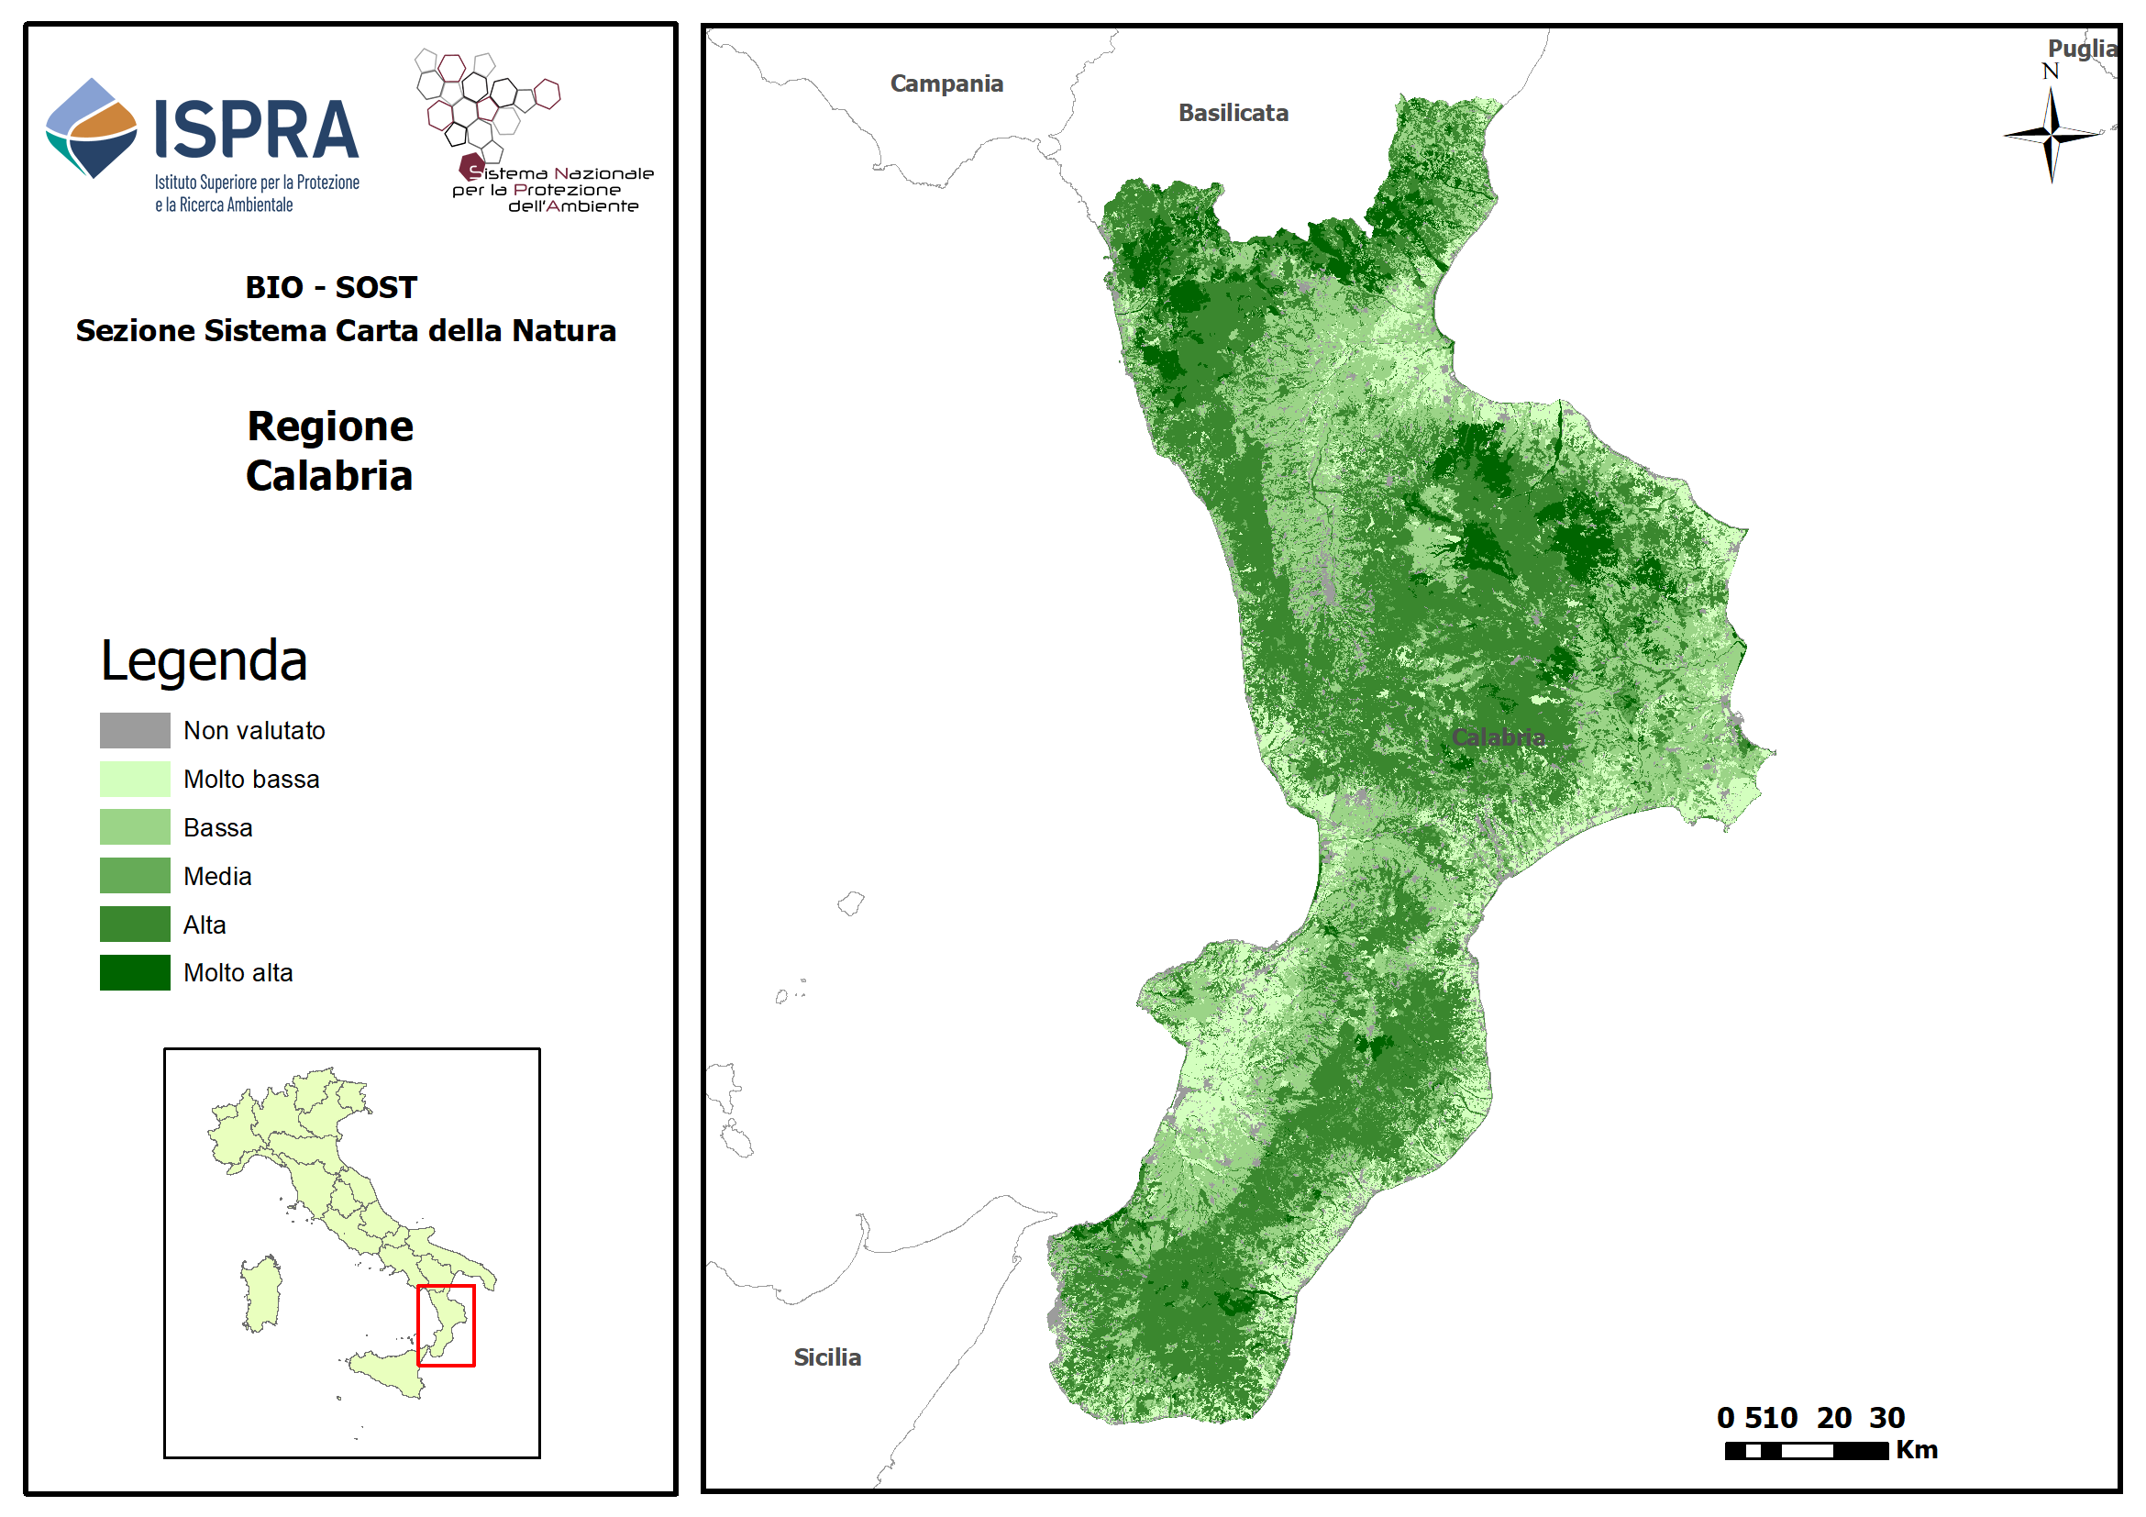
Task: Click the Basilicata region label
Action: tap(1233, 113)
